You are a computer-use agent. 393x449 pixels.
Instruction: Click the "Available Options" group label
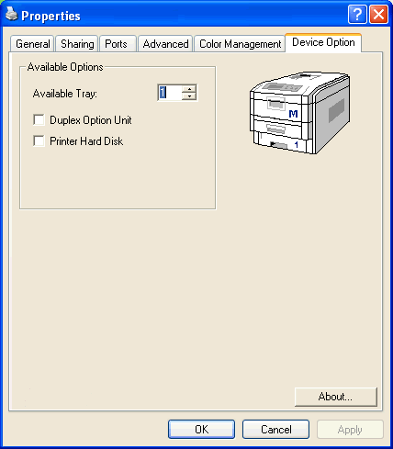click(65, 67)
